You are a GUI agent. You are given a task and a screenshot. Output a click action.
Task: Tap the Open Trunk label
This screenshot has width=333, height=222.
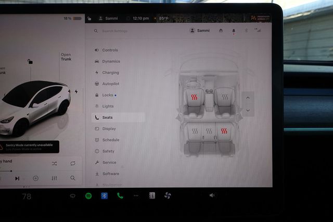tap(66, 57)
